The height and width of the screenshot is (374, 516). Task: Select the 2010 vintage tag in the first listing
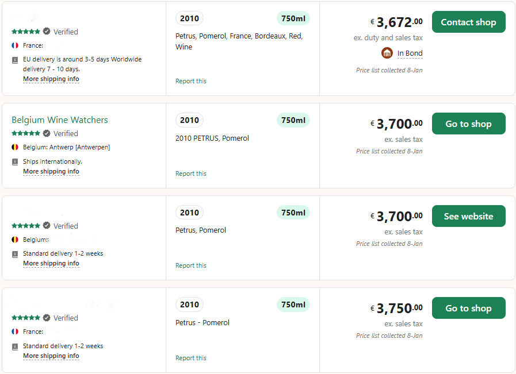(x=189, y=18)
